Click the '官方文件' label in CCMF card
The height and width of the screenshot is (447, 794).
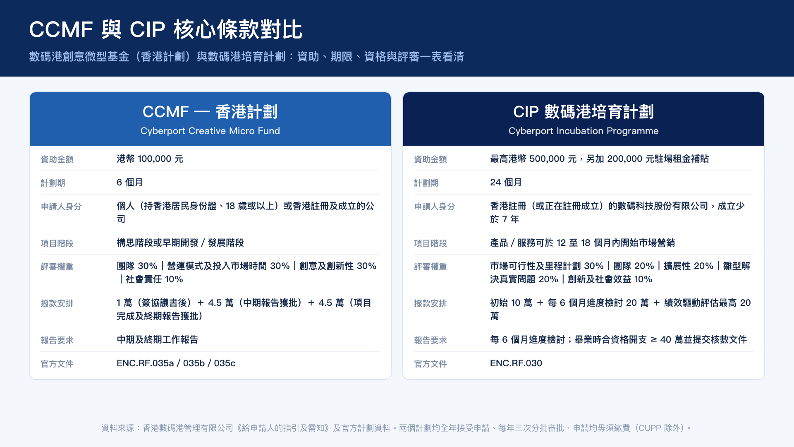(57, 364)
